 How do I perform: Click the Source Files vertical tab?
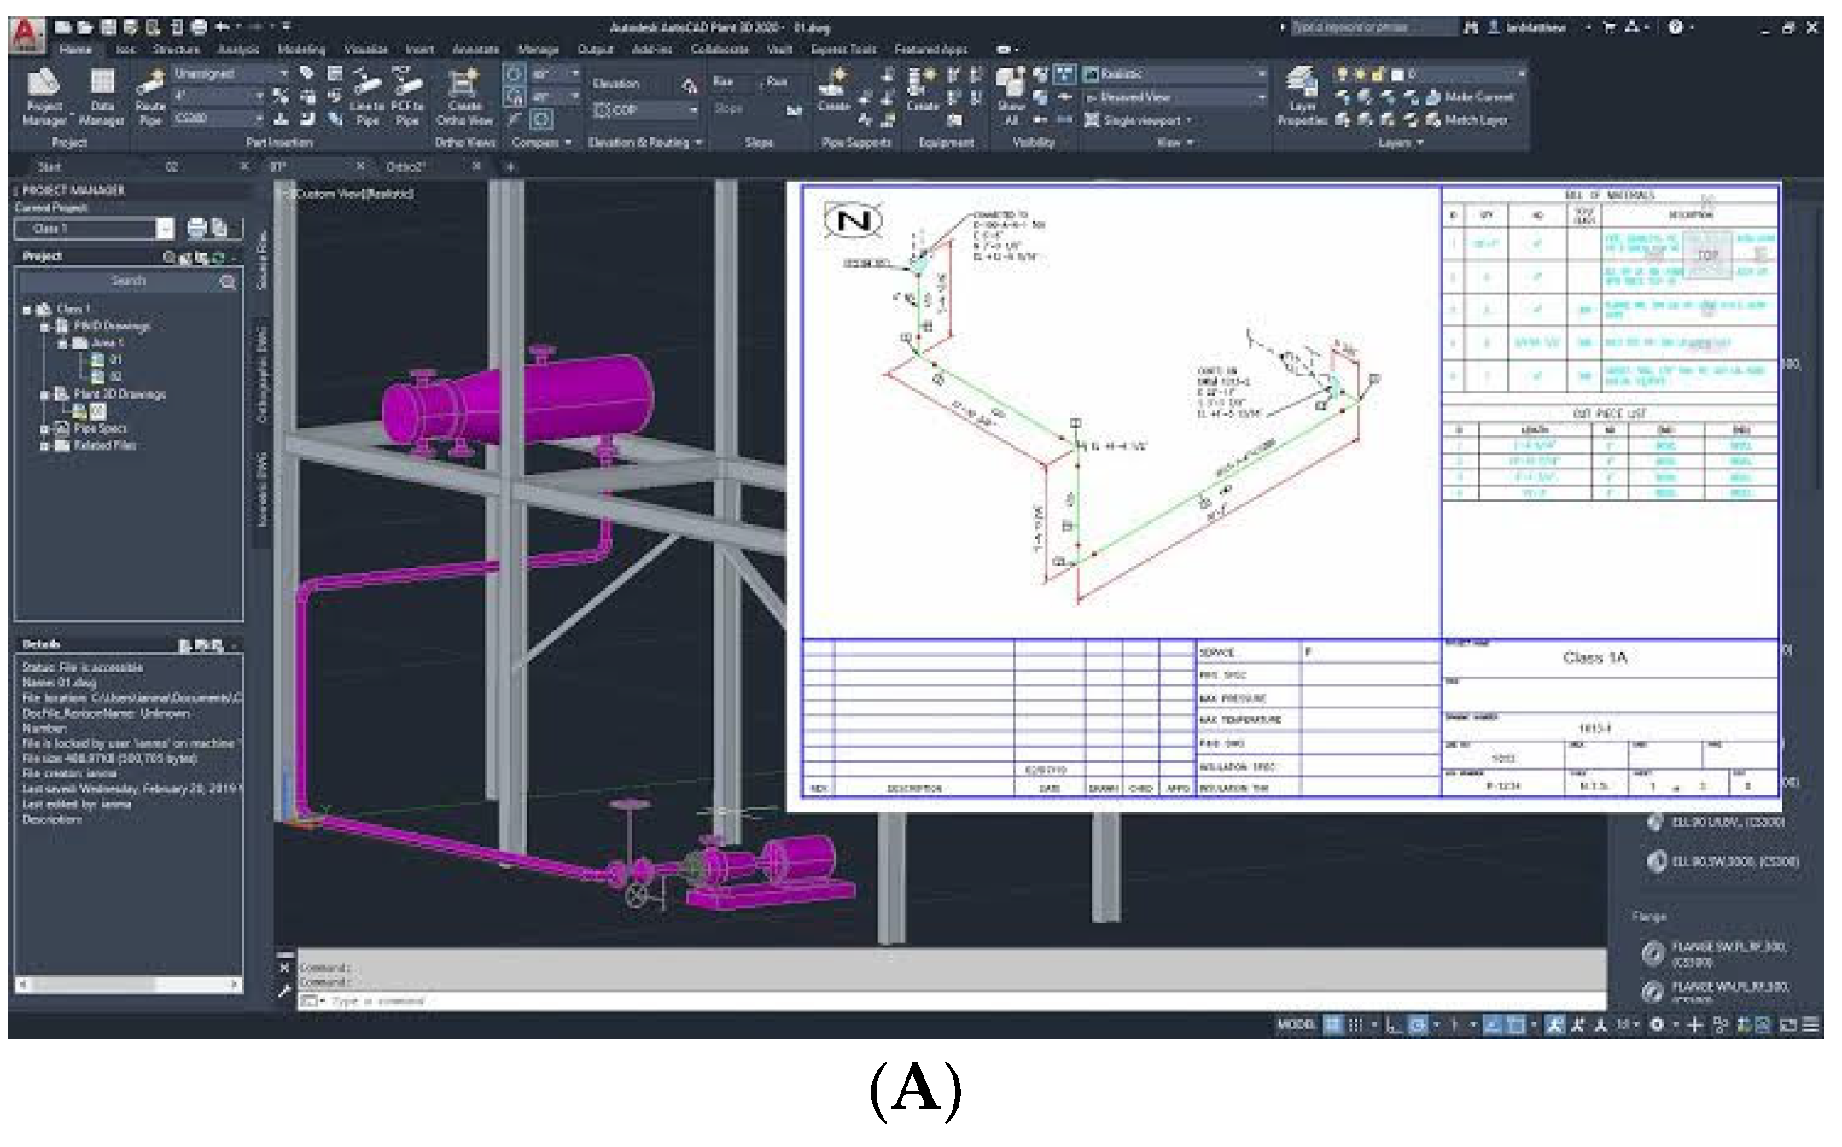(x=262, y=259)
